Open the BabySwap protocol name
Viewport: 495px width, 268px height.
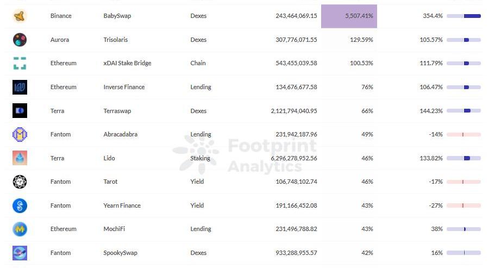[117, 16]
